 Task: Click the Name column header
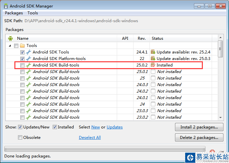coord(62,38)
